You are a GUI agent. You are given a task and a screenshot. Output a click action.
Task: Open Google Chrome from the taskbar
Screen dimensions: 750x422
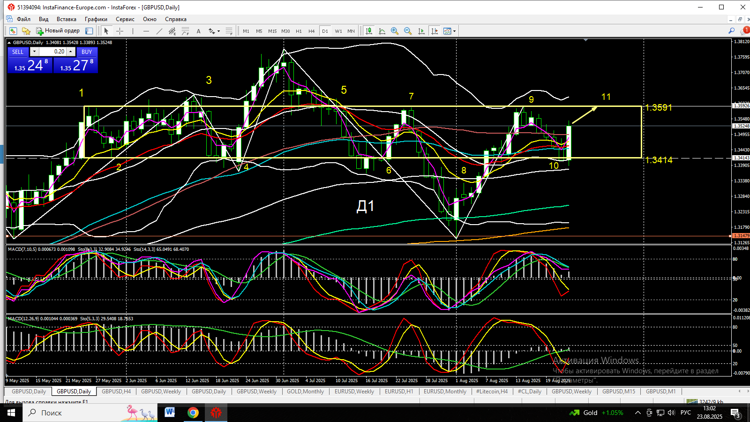193,413
